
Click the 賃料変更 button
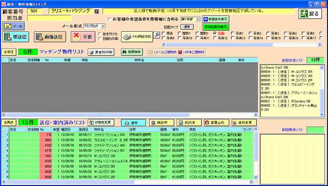tap(244, 123)
